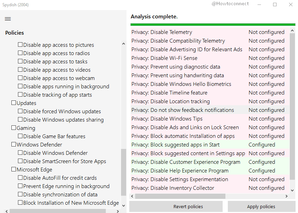Check the Microsoft Edge group checkbox

13,169
